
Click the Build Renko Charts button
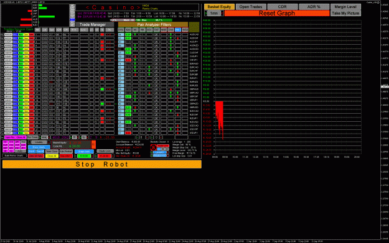point(14,155)
